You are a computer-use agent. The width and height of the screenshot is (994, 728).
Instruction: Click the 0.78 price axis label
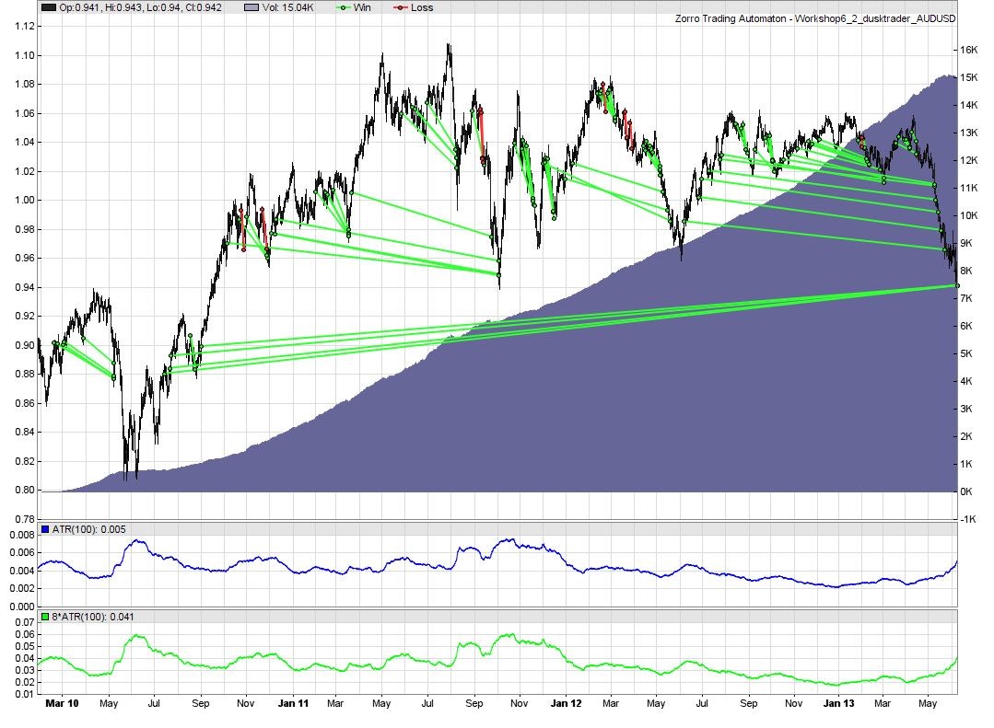tap(24, 519)
